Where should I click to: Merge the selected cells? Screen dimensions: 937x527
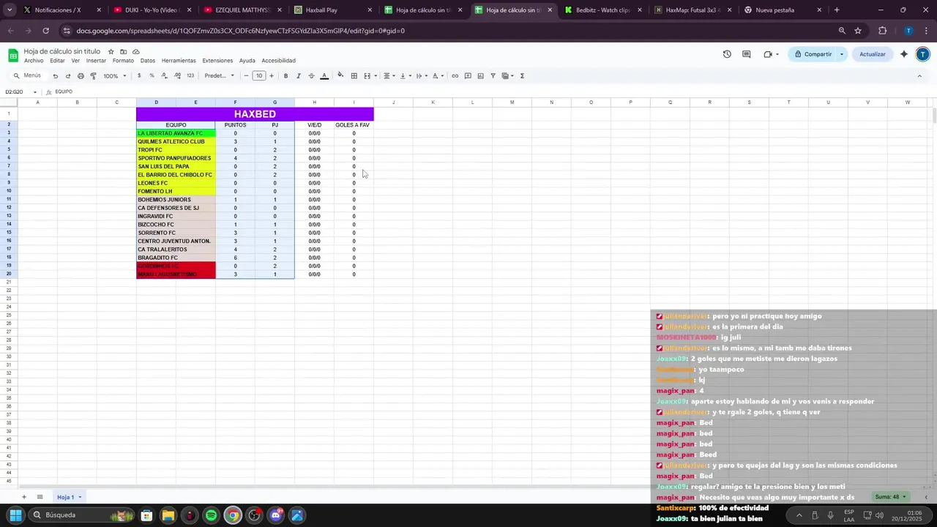(x=367, y=76)
